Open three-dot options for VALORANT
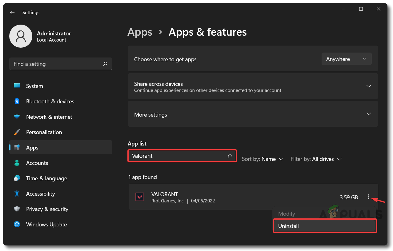The width and height of the screenshot is (393, 251). [x=368, y=197]
